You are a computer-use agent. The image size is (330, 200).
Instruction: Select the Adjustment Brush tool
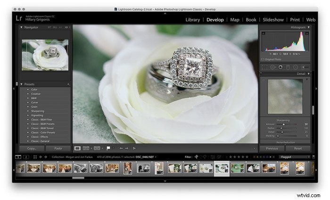[x=305, y=67]
